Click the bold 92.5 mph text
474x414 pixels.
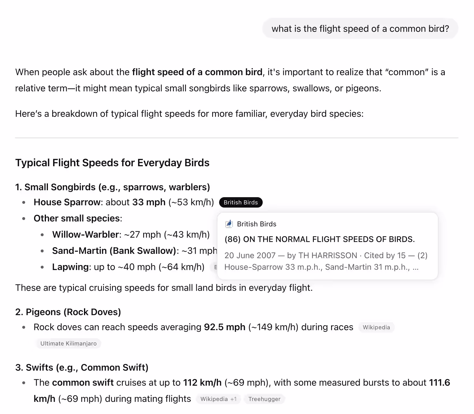pos(225,327)
